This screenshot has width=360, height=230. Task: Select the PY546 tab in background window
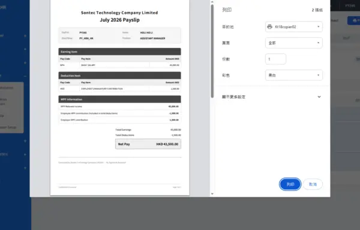click(x=350, y=6)
